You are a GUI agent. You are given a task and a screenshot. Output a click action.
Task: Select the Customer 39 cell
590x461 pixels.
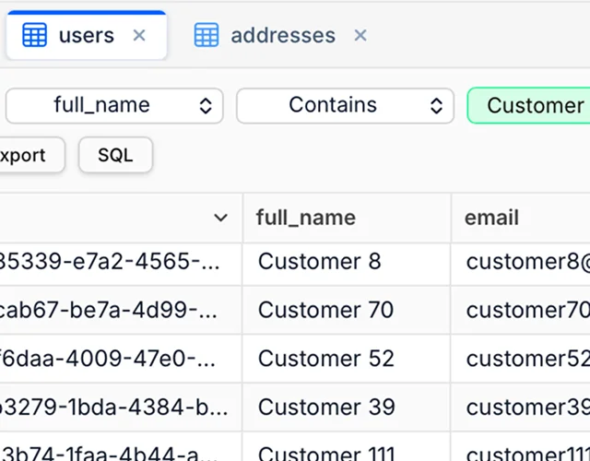coord(347,407)
